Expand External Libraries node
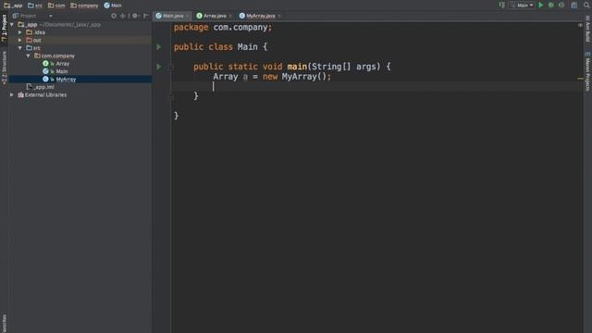The height and width of the screenshot is (333, 592). click(x=12, y=94)
